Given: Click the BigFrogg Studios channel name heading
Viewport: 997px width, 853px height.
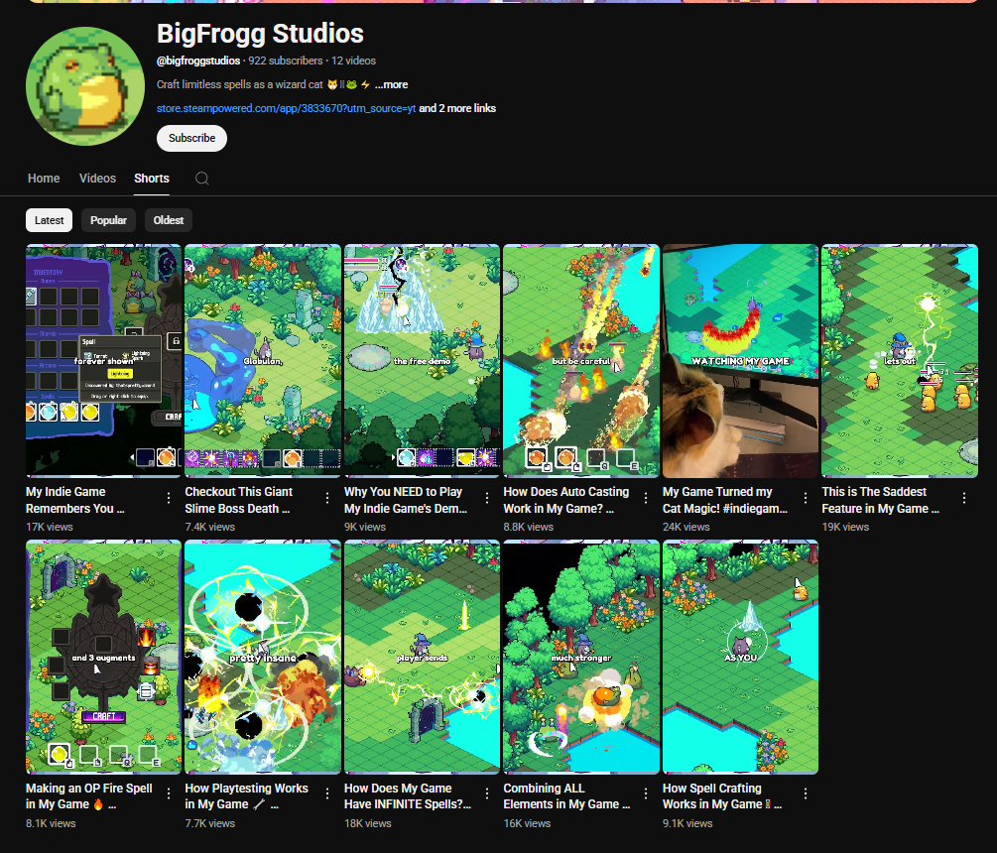Looking at the screenshot, I should click(x=260, y=34).
